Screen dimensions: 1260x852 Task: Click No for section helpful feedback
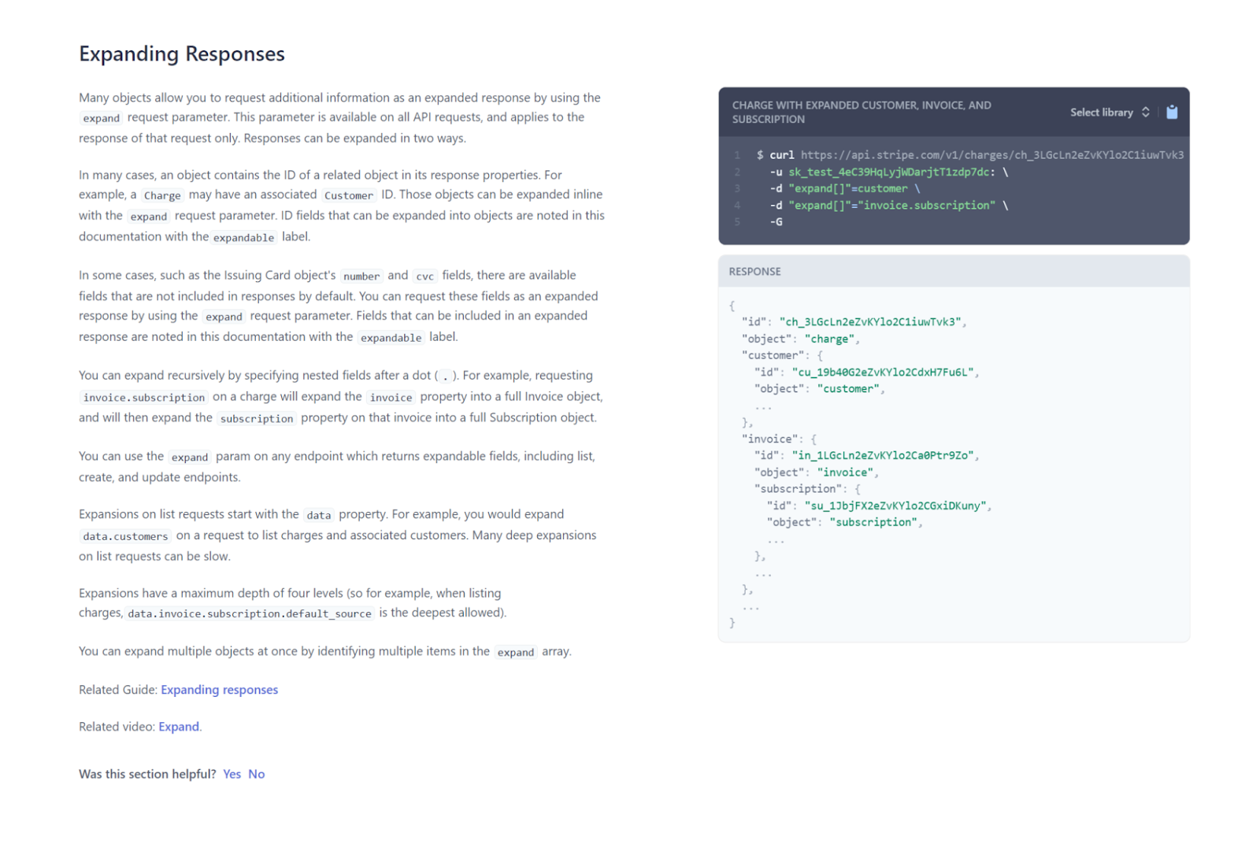point(256,773)
